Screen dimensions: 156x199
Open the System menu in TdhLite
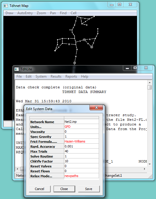[x=41, y=76]
